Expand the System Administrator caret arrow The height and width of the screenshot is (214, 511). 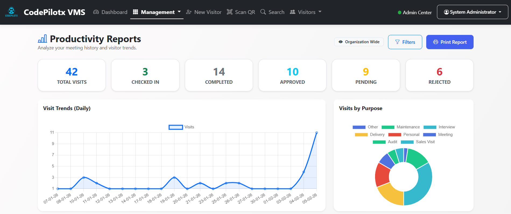[x=500, y=12]
